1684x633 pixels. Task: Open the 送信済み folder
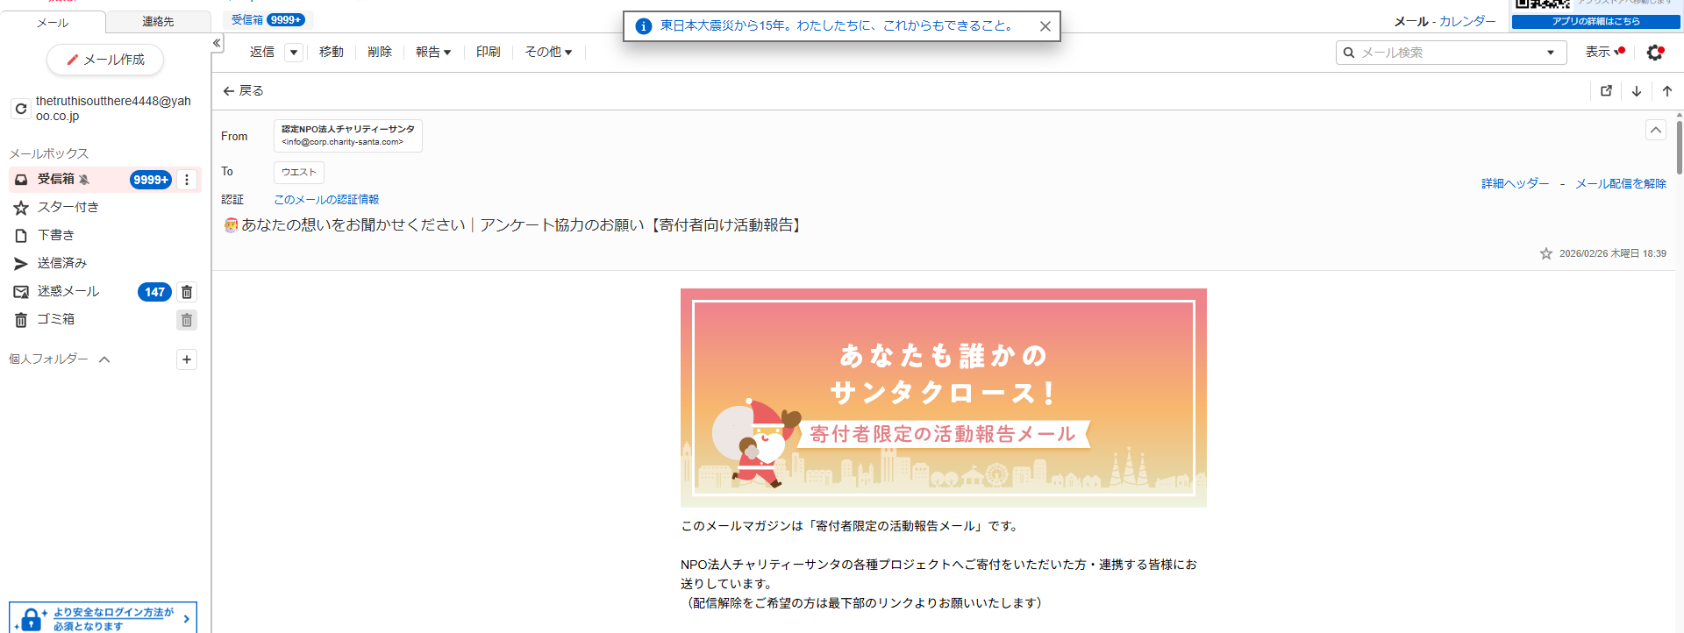point(61,263)
